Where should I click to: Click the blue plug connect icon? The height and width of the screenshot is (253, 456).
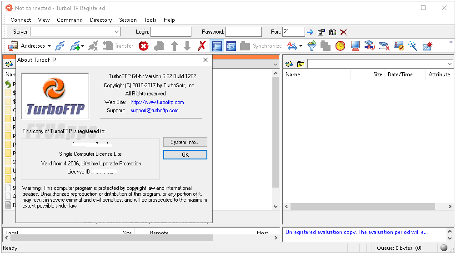(x=60, y=46)
